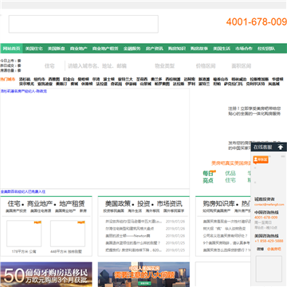
Task: Open the 美国新盘 navigation item
Action: (56, 49)
